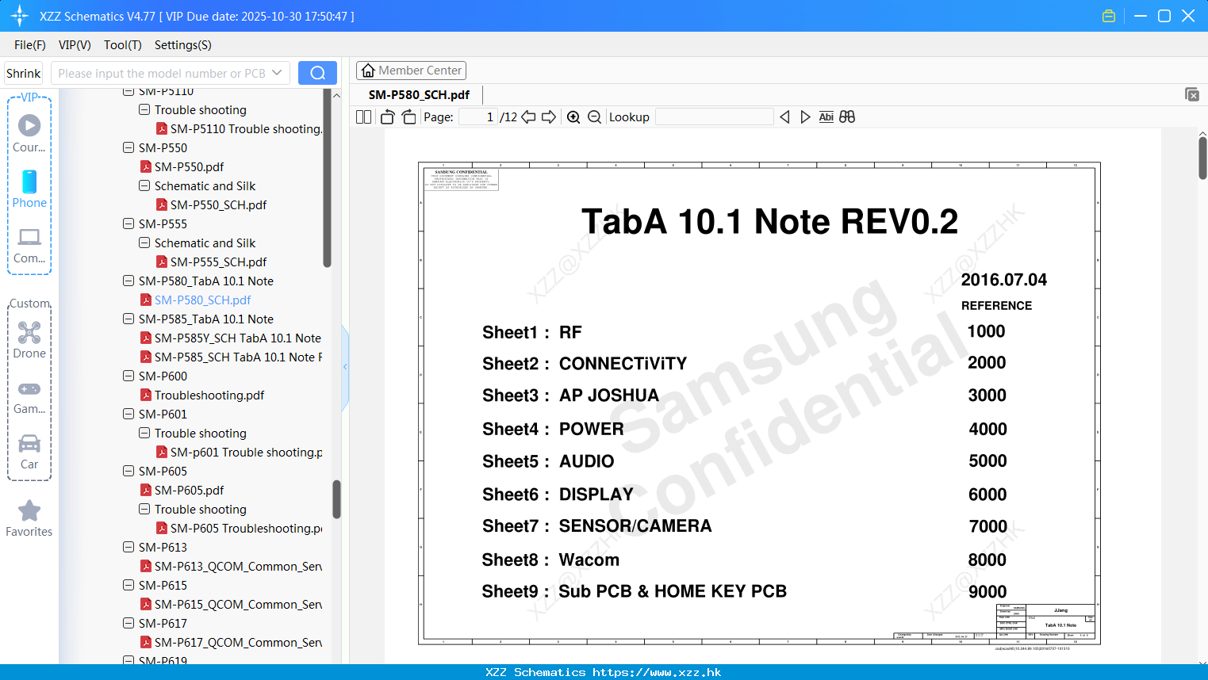
Task: Open SM-P601 Trouble shooting file
Action: point(246,452)
